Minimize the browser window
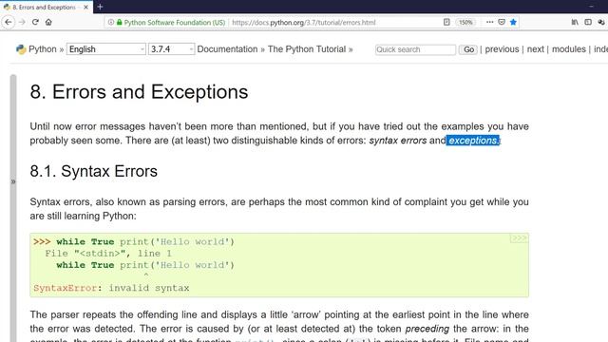The width and height of the screenshot is (608, 342). pos(591,7)
